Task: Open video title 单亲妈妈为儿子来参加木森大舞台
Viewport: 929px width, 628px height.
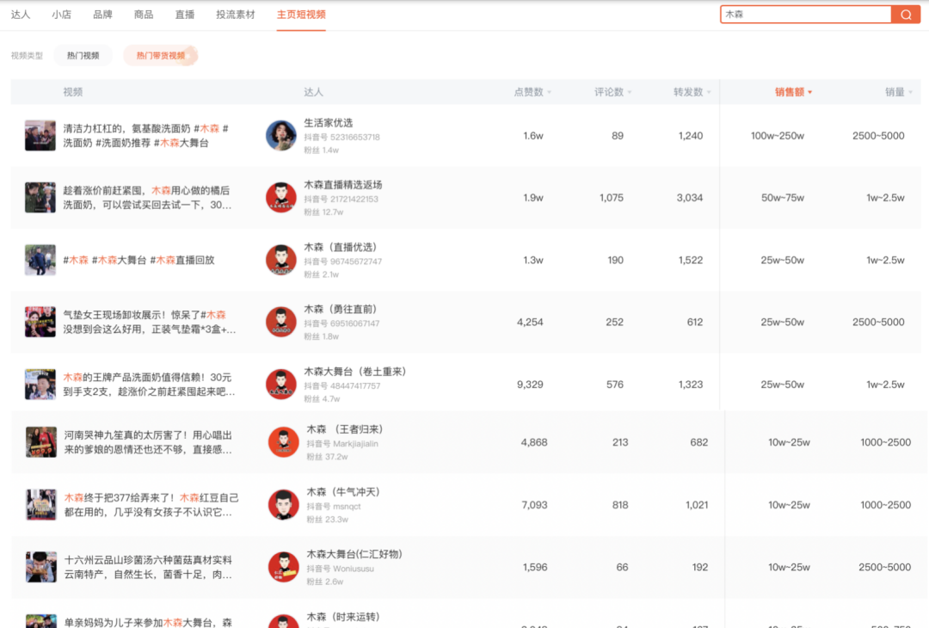Action: (x=148, y=622)
